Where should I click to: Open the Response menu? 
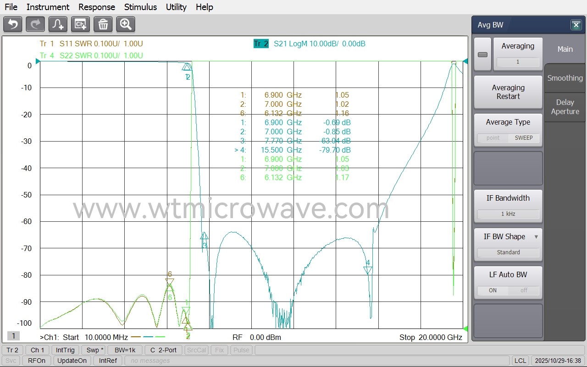(96, 7)
